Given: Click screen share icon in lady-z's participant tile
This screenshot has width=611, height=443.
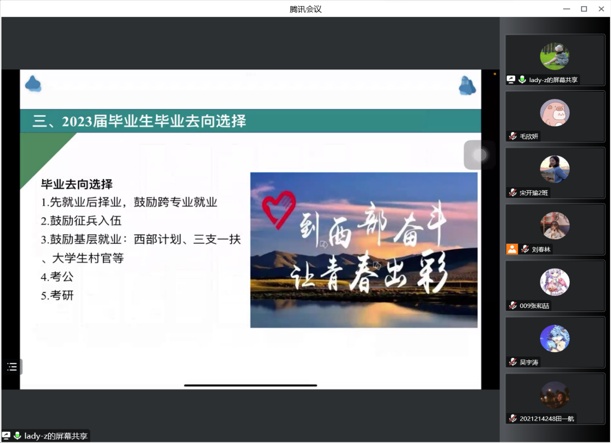Looking at the screenshot, I should tap(511, 80).
